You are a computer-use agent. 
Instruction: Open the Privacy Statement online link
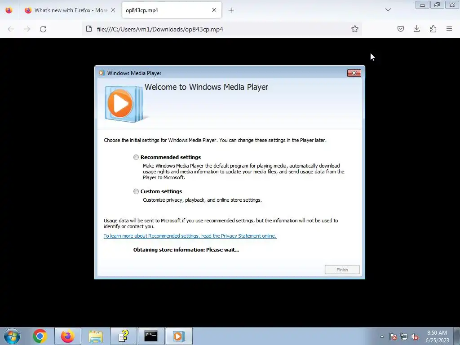coord(190,236)
